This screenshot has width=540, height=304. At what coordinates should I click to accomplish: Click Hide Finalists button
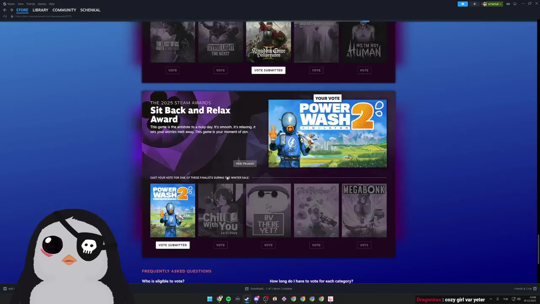click(245, 163)
